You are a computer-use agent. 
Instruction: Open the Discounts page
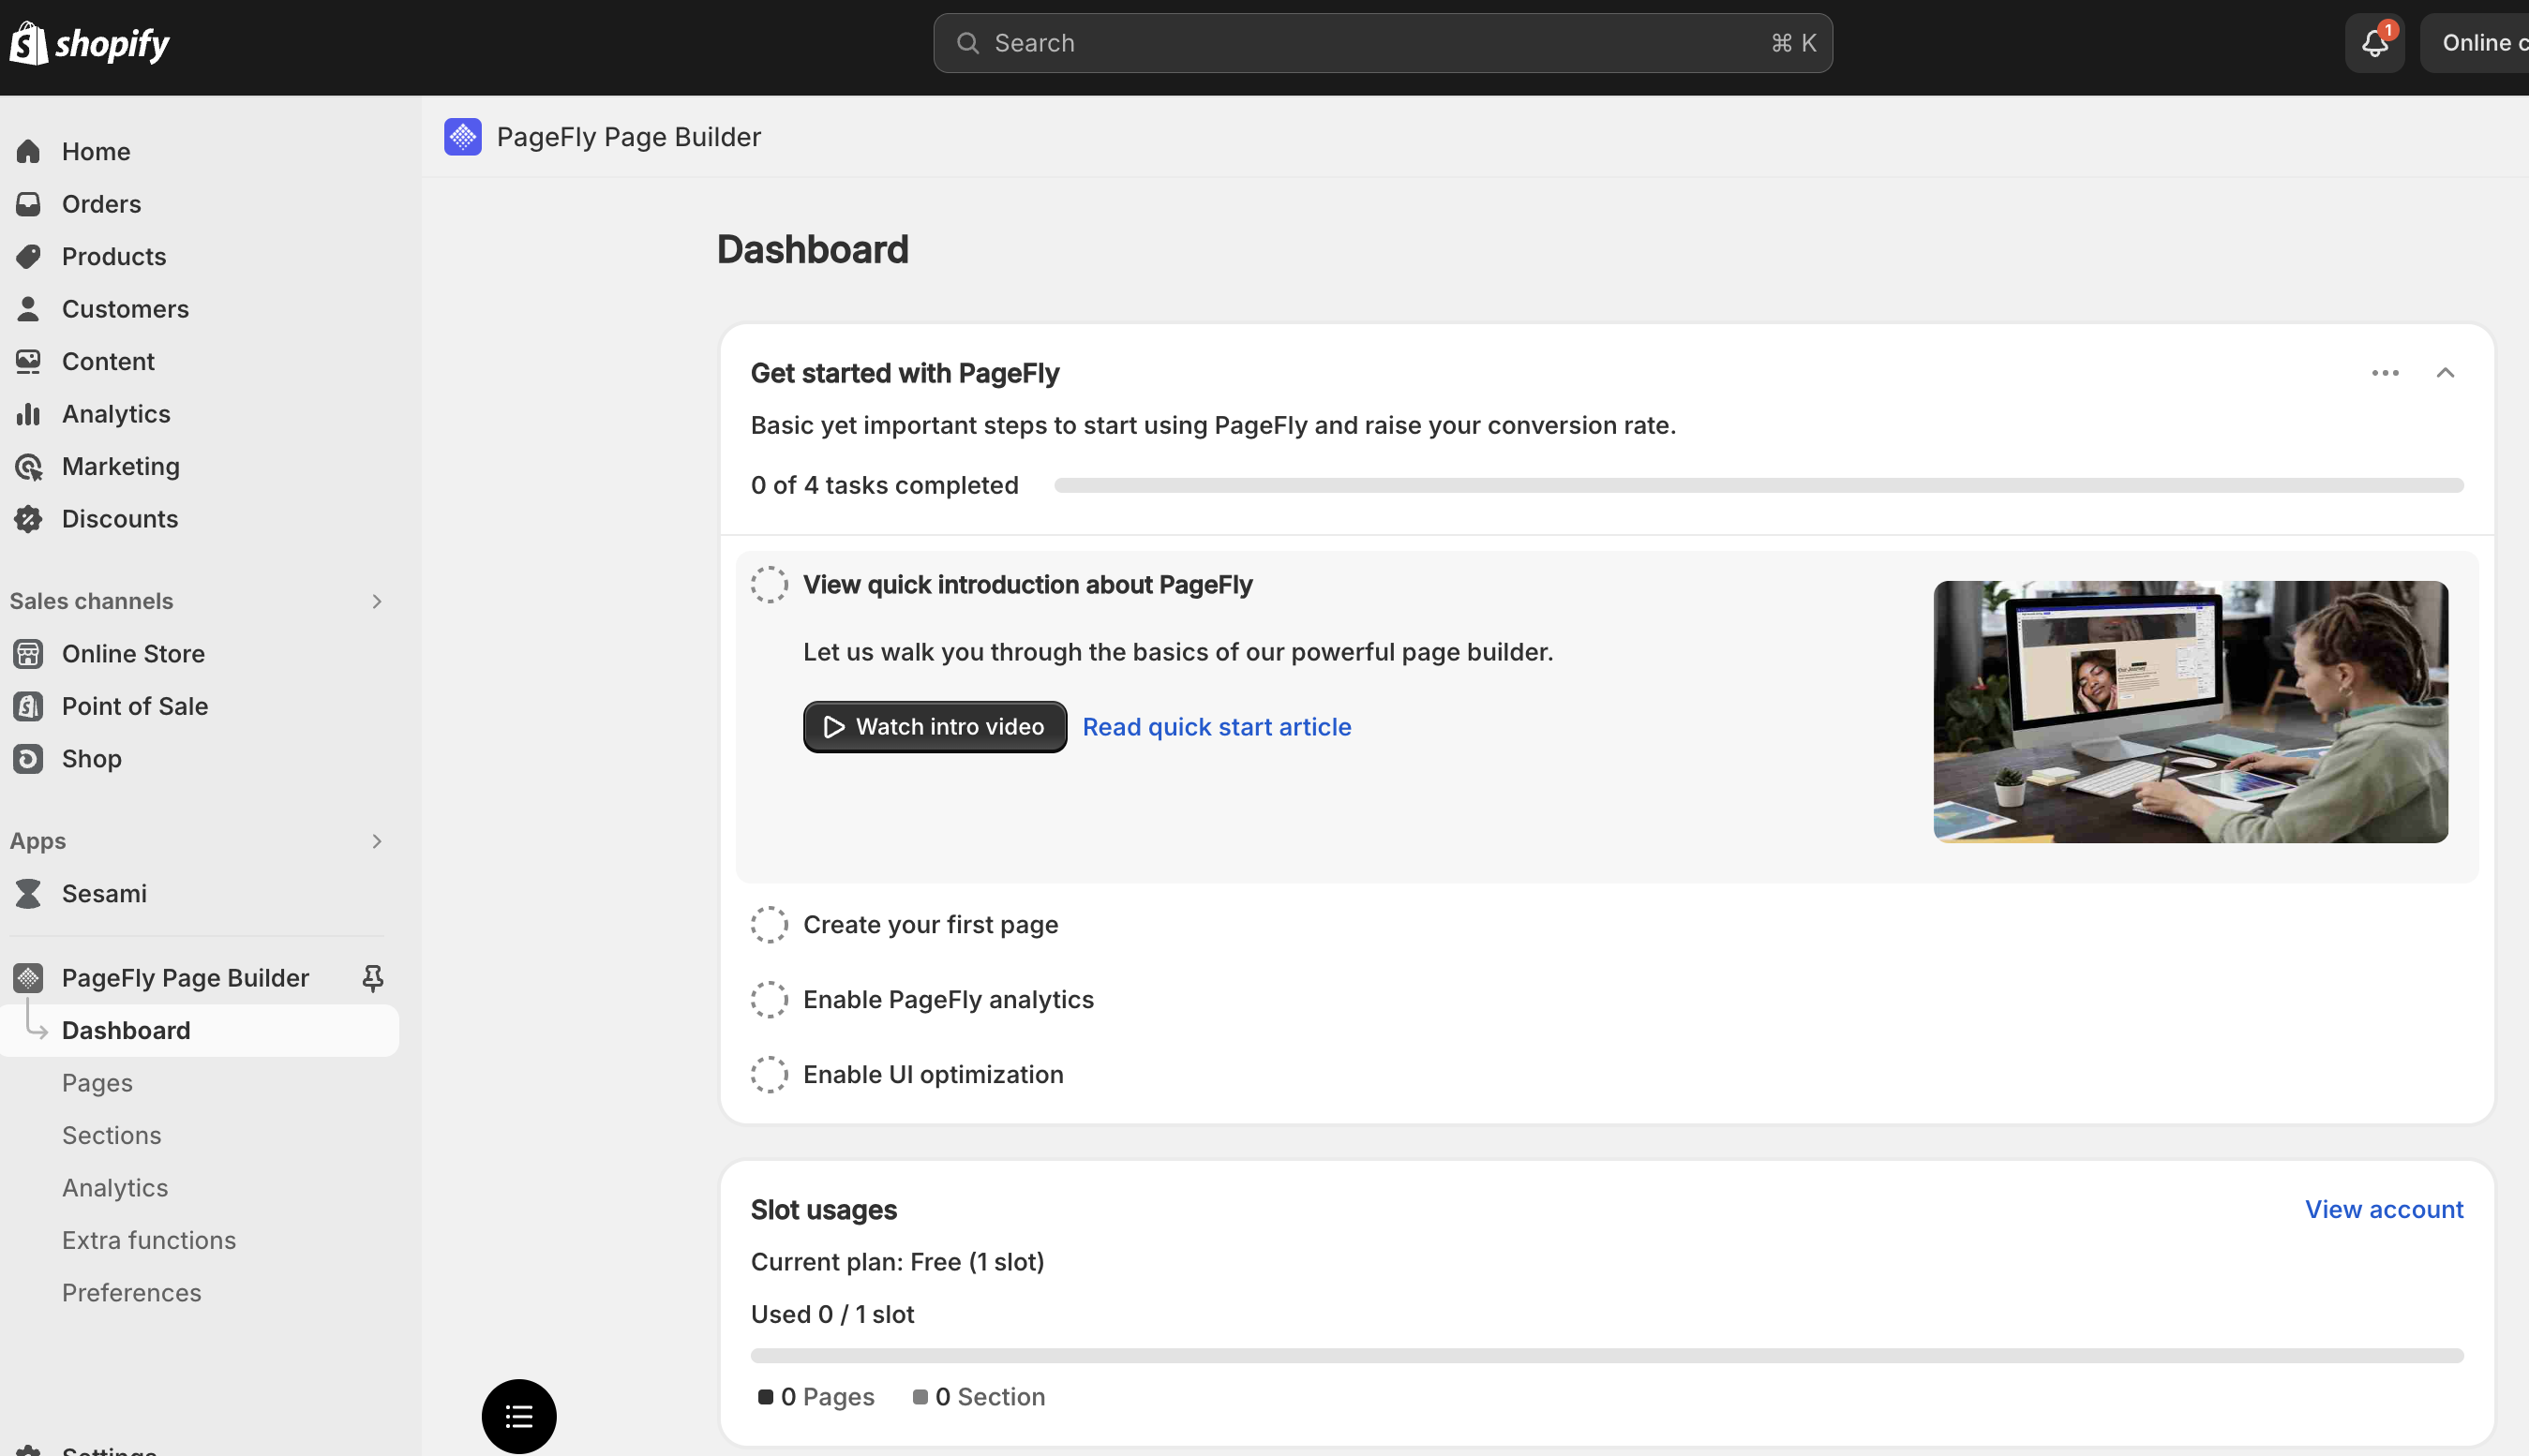[120, 519]
